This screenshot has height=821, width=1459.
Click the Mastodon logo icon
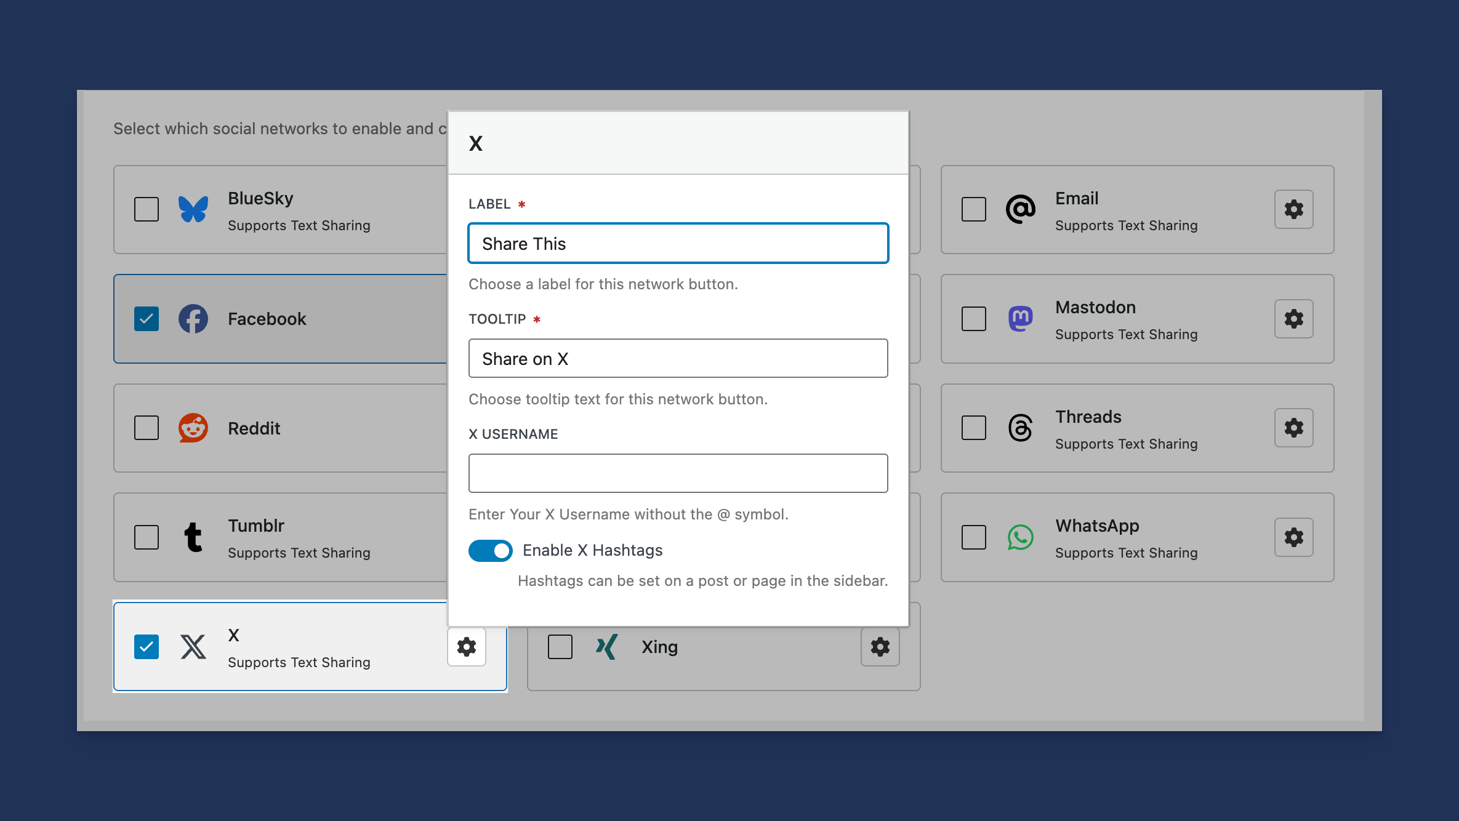(1020, 319)
